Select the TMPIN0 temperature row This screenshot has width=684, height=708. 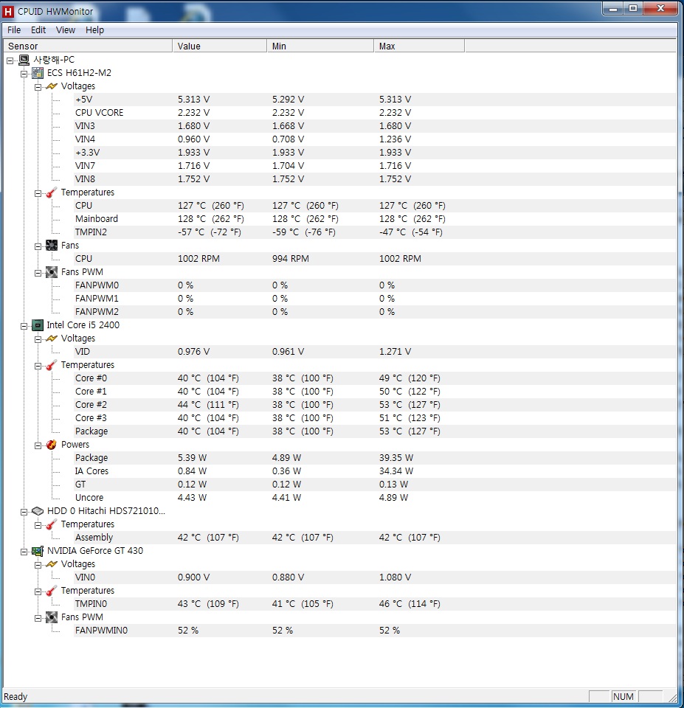tap(375, 604)
